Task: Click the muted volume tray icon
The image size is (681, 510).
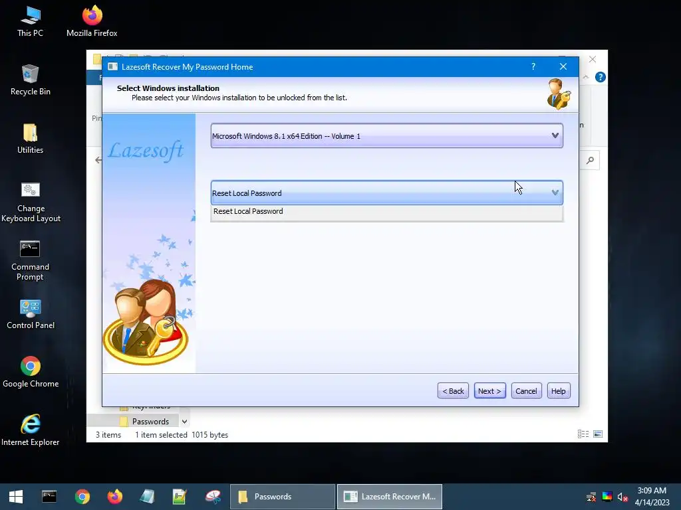Action: [622, 497]
